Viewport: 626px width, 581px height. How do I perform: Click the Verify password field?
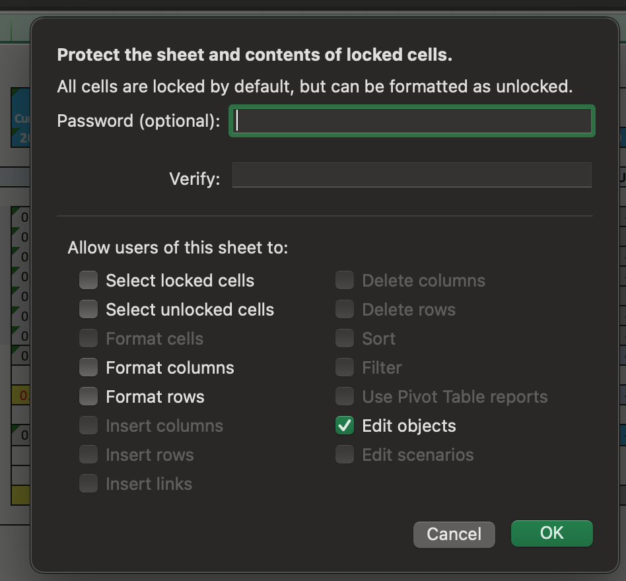(x=411, y=174)
